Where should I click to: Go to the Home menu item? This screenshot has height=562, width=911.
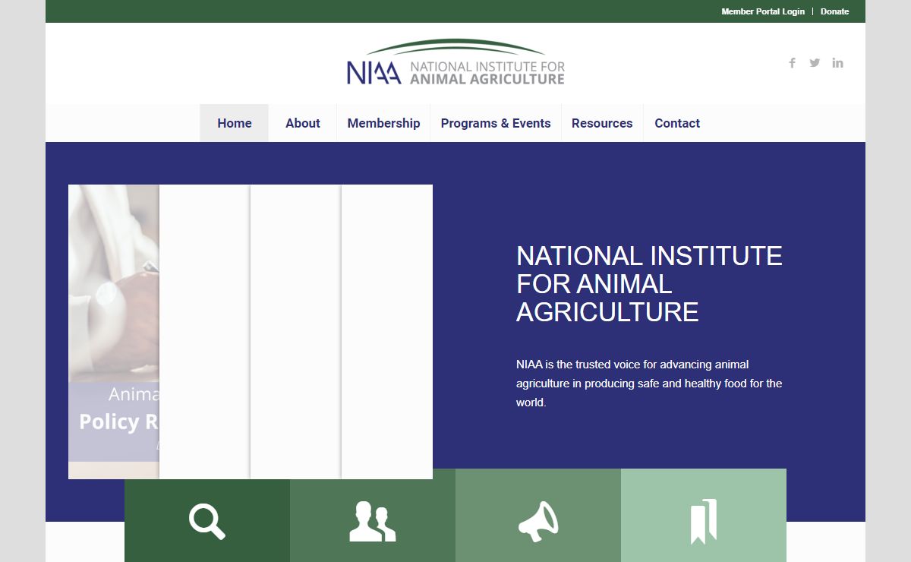pyautogui.click(x=234, y=123)
